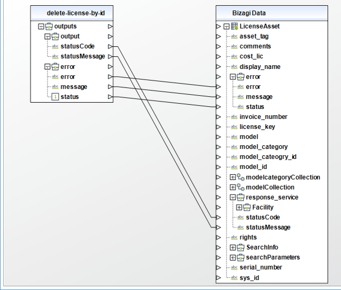The width and height of the screenshot is (341, 290).
Task: Click the delete-license-by-id panel header
Action: click(72, 13)
